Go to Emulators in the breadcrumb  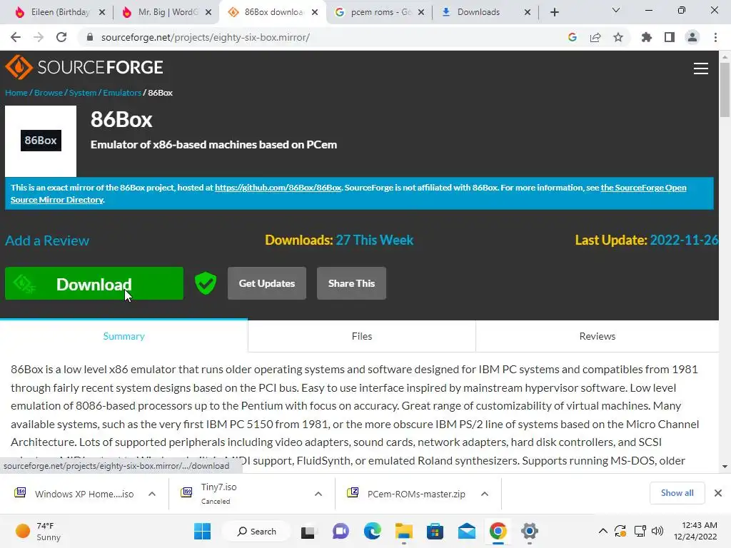[122, 93]
